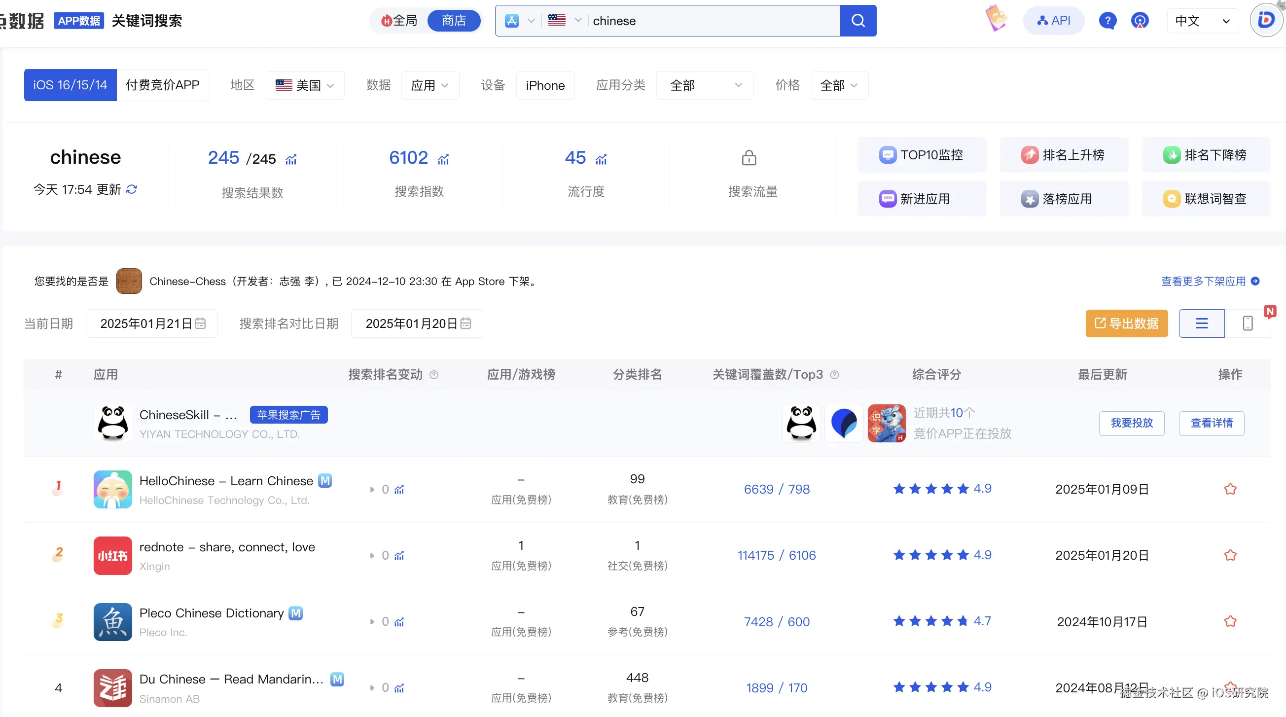The image size is (1286, 717).
Task: Open the API page via the API icon
Action: pyautogui.click(x=1053, y=21)
